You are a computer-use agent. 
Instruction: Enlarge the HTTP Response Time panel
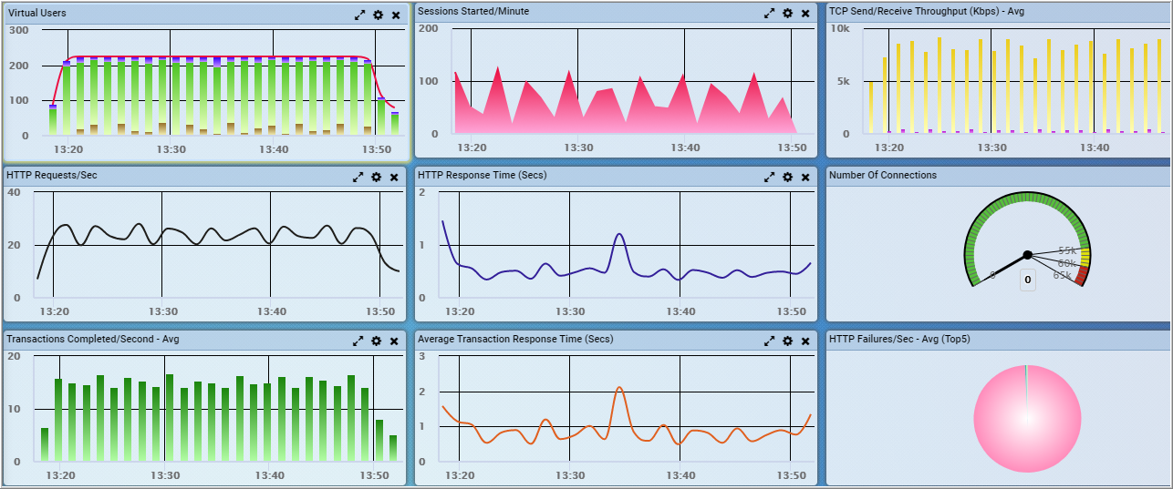pos(769,178)
